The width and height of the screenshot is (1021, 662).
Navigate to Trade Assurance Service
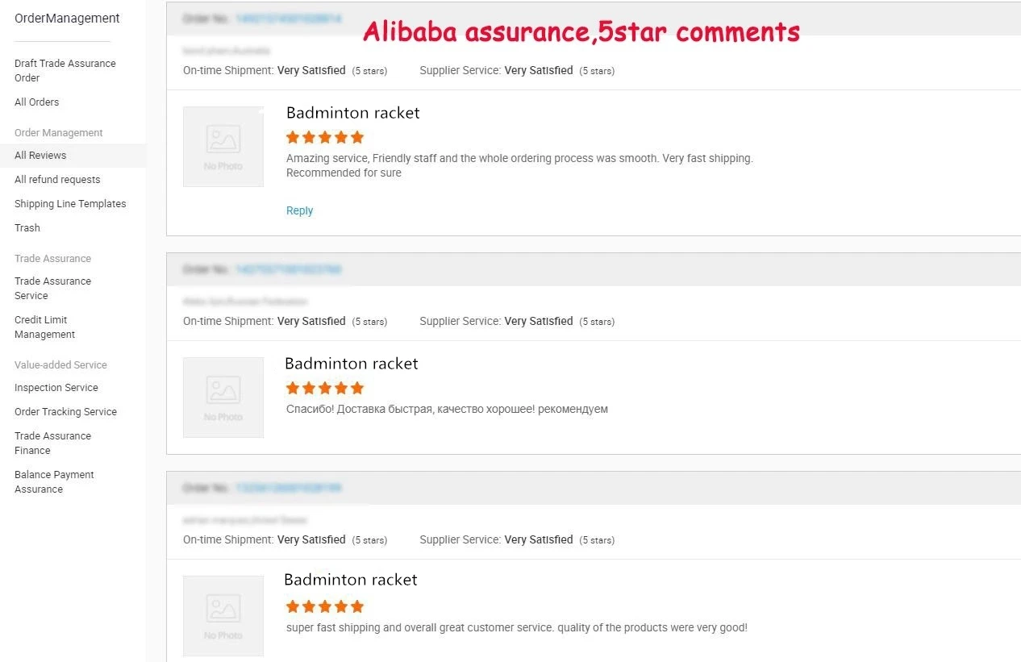52,288
